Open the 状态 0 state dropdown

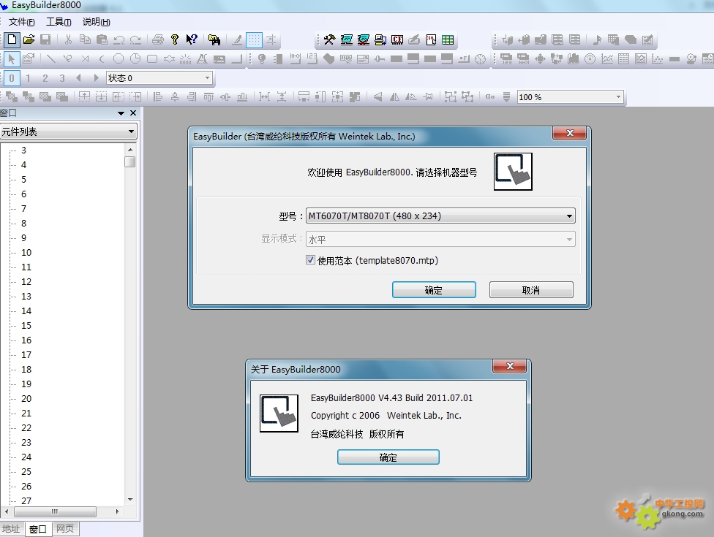pos(159,78)
